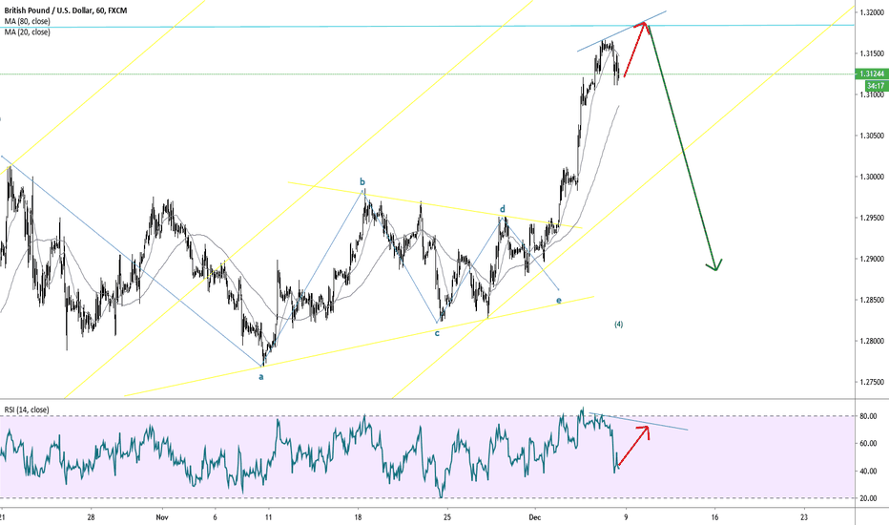Click the green current price tag 1.31244
The width and height of the screenshot is (889, 525).
point(872,73)
